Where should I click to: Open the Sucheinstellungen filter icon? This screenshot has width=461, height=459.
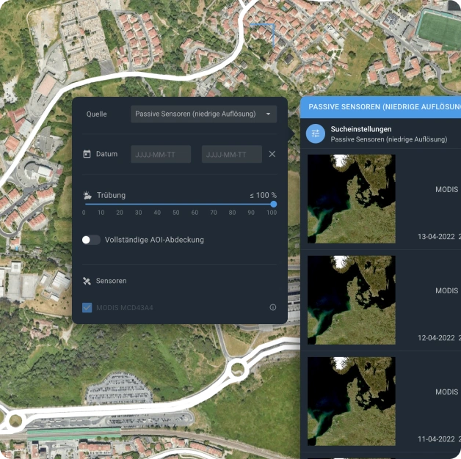coord(316,133)
